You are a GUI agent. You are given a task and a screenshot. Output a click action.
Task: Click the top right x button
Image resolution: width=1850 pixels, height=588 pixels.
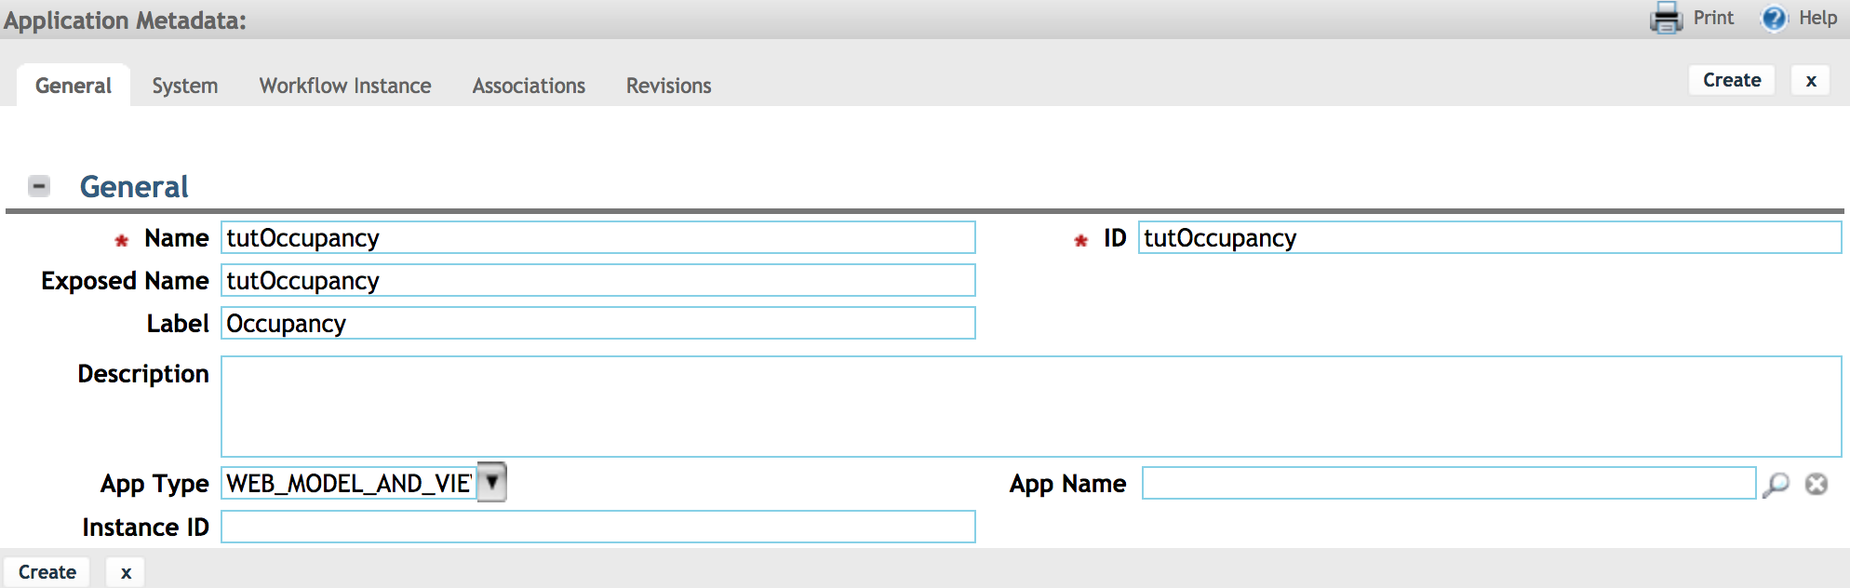(x=1811, y=80)
